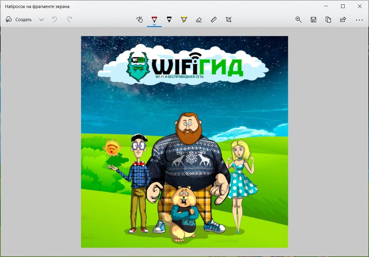Maximize the Набросок window

tap(343, 6)
